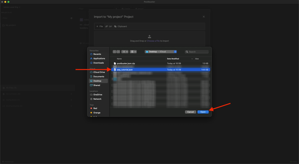Add a new collection with plus icon
299x164 pixels.
point(71,100)
